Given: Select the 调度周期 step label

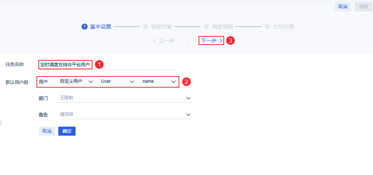Looking at the screenshot, I should pos(222,27).
